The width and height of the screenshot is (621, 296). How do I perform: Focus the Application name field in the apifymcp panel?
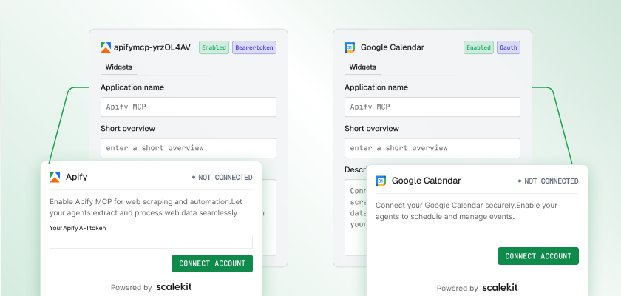pyautogui.click(x=189, y=107)
